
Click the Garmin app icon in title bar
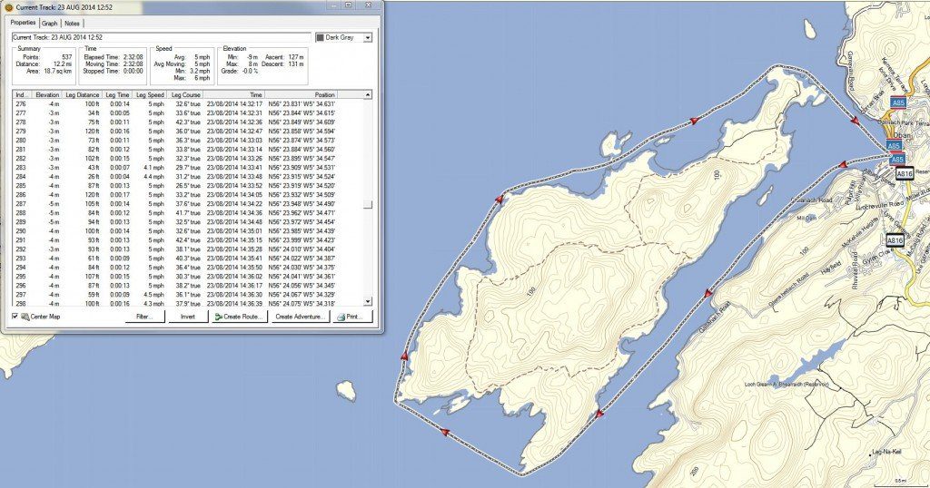(x=8, y=6)
